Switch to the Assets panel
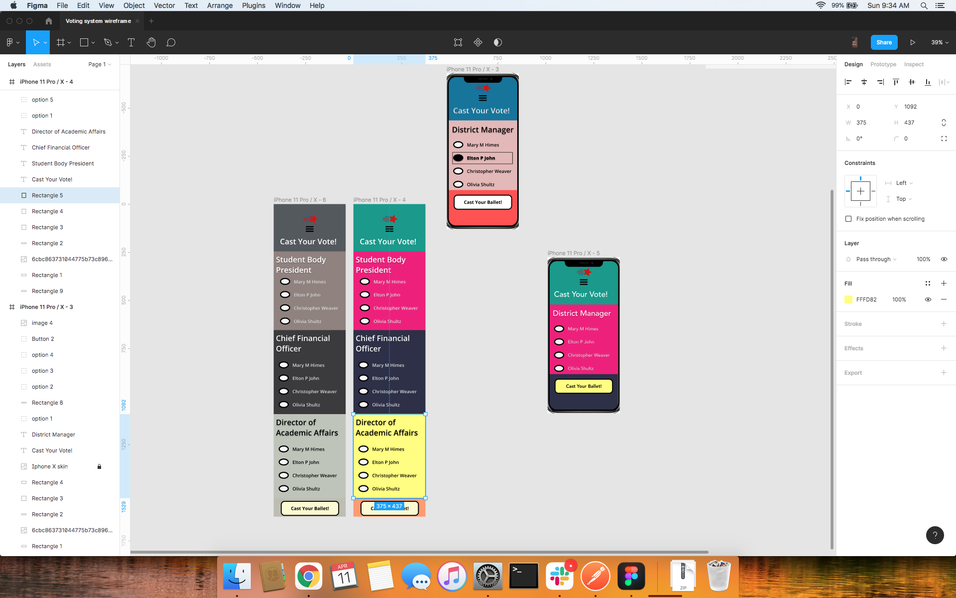 coord(42,64)
